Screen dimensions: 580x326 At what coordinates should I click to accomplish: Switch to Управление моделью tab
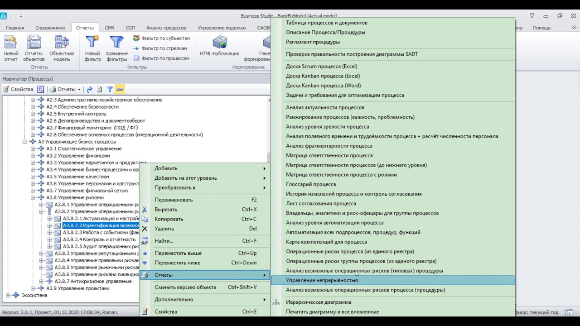point(222,28)
